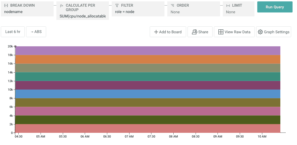The width and height of the screenshot is (297, 145).
Task: Click the blue band in the graph
Action: click(147, 94)
